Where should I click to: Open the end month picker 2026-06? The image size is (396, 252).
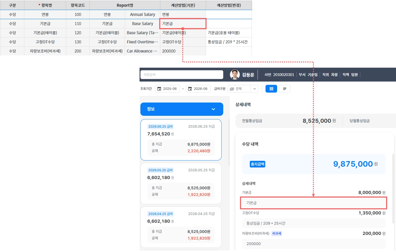pos(198,89)
